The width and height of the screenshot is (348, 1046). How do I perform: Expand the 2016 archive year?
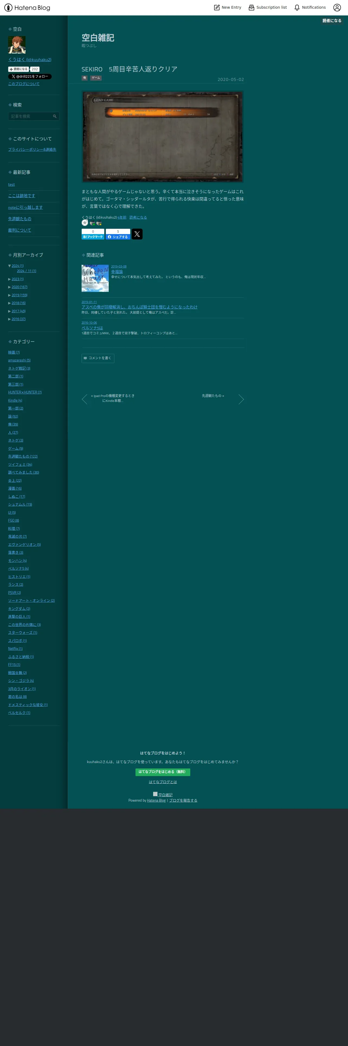9,319
